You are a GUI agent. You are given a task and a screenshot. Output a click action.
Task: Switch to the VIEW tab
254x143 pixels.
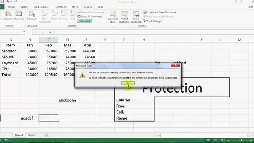pos(100,7)
